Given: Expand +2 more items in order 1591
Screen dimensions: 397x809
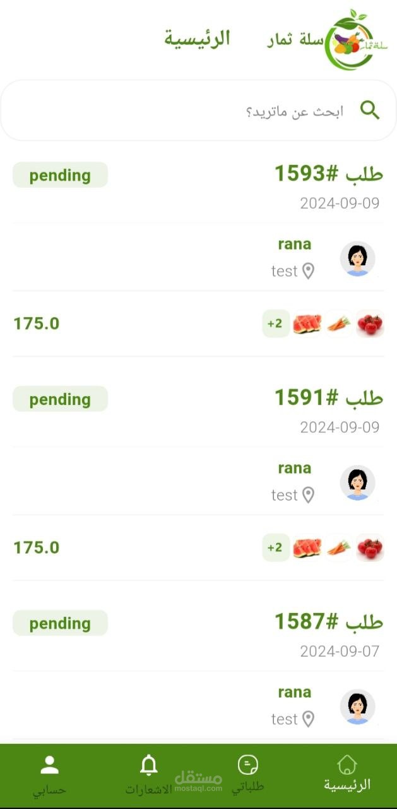Looking at the screenshot, I should coord(276,547).
